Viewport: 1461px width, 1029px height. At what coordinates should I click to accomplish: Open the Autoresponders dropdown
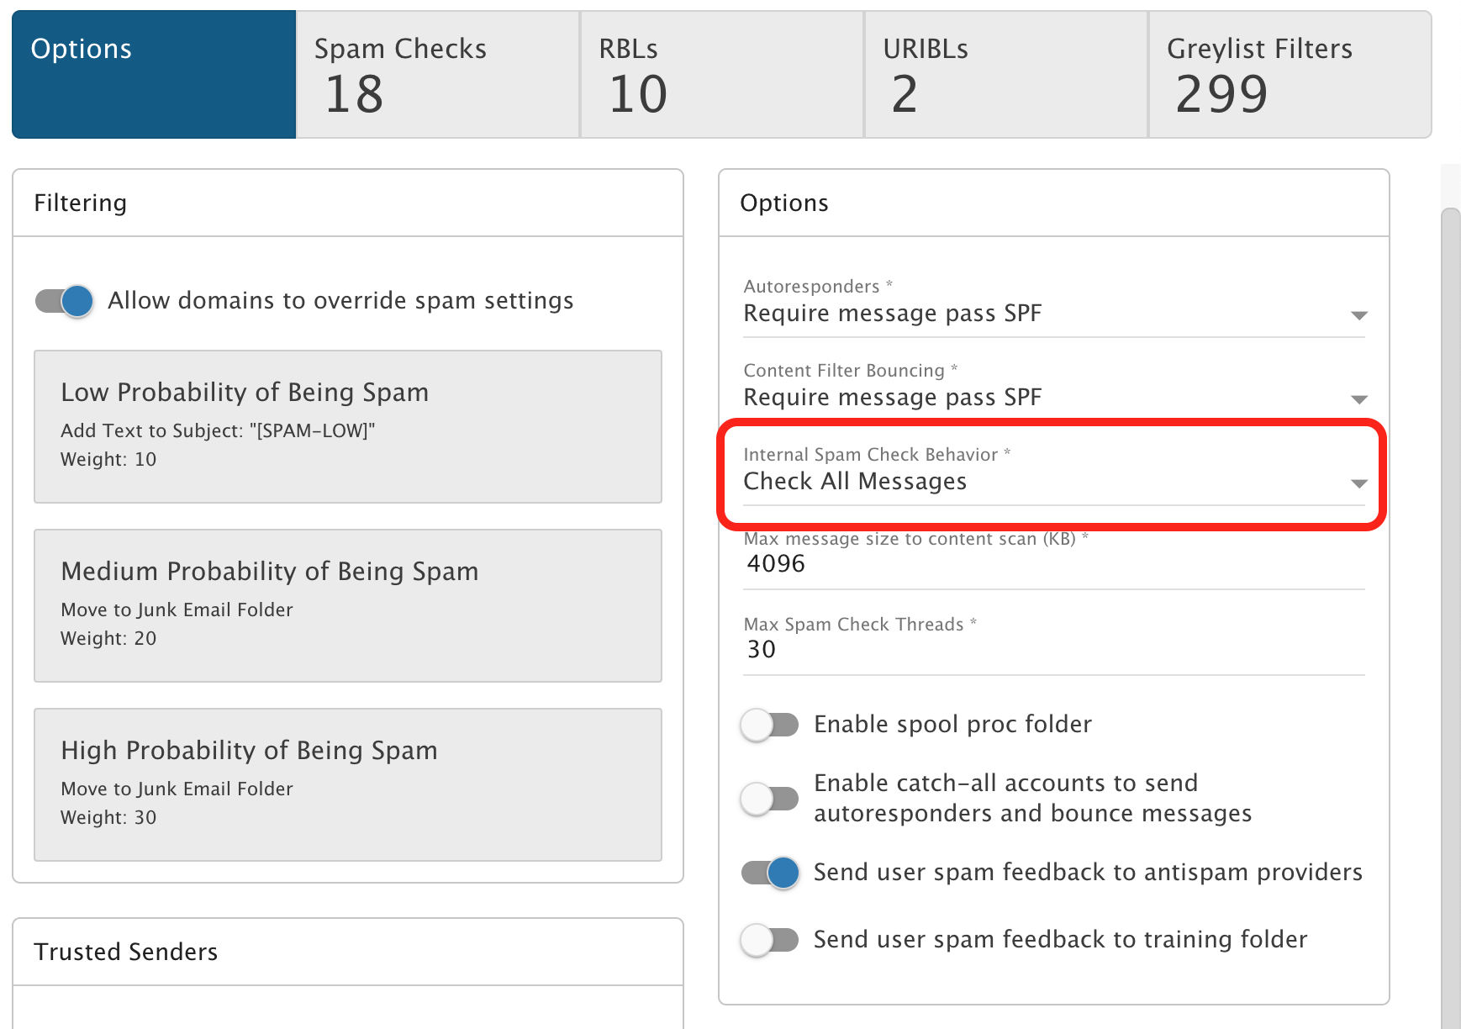pos(1054,306)
